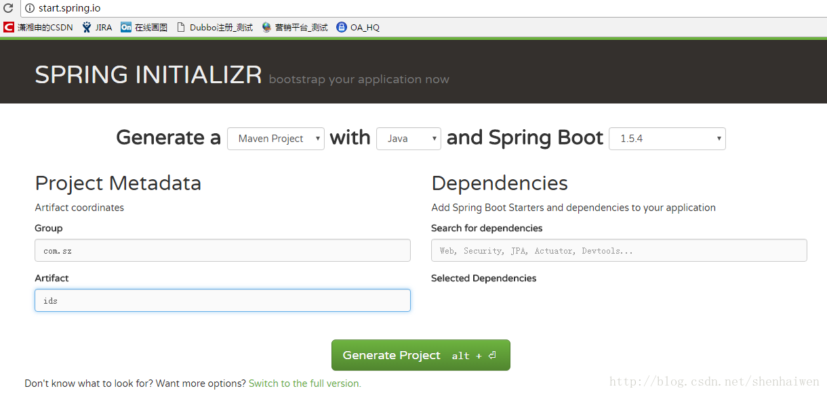Click the Group field containing com.sz
Screen dimensions: 827x395
pyautogui.click(x=222, y=250)
